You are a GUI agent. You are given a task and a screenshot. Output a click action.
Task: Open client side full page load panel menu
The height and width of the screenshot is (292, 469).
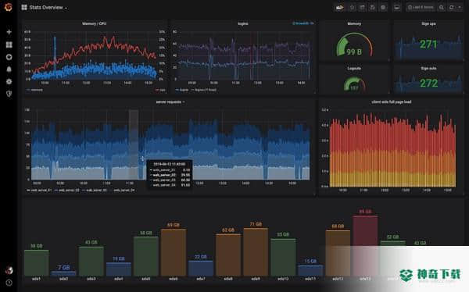point(392,102)
